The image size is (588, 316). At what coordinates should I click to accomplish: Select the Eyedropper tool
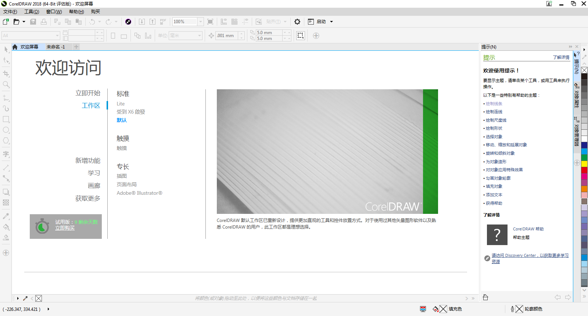pyautogui.click(x=6, y=216)
